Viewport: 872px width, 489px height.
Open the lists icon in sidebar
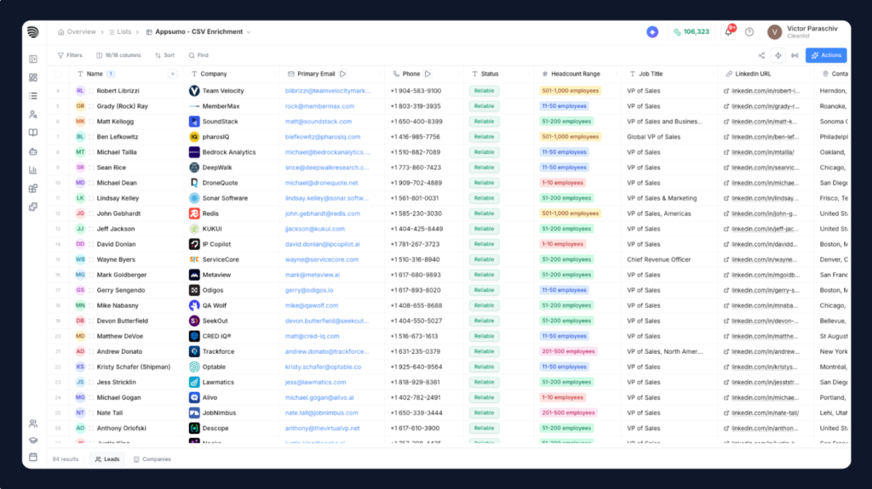click(33, 96)
